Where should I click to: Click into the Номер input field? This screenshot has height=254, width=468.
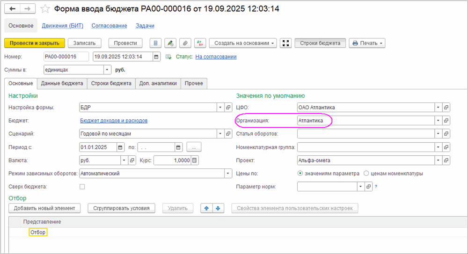66,57
